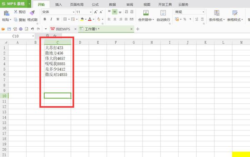
Task: Click the Copy button
Action: coord(20,20)
